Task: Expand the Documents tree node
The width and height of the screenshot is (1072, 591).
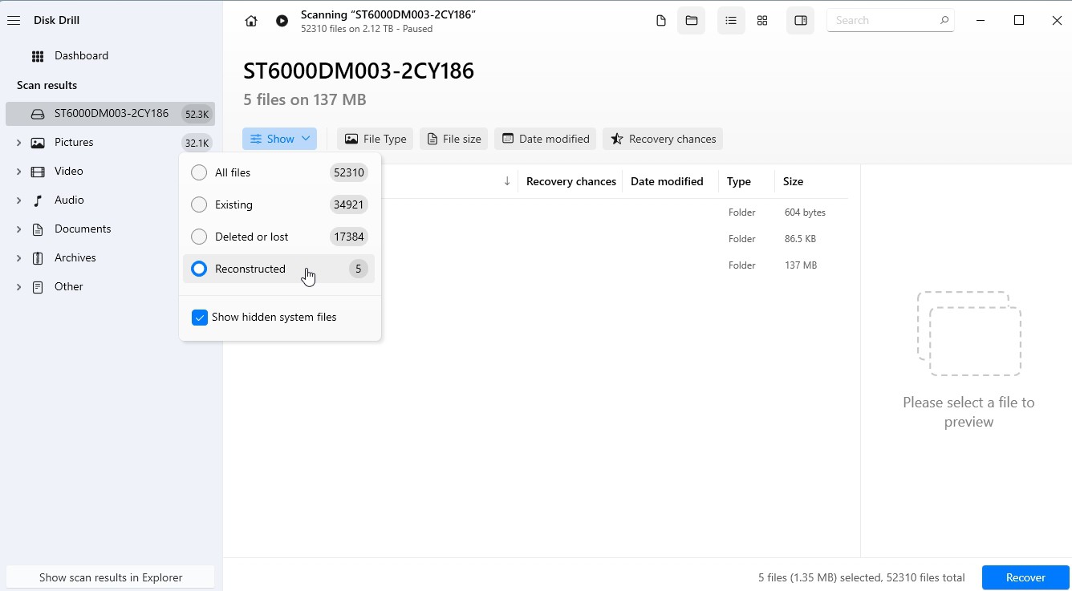Action: tap(18, 229)
